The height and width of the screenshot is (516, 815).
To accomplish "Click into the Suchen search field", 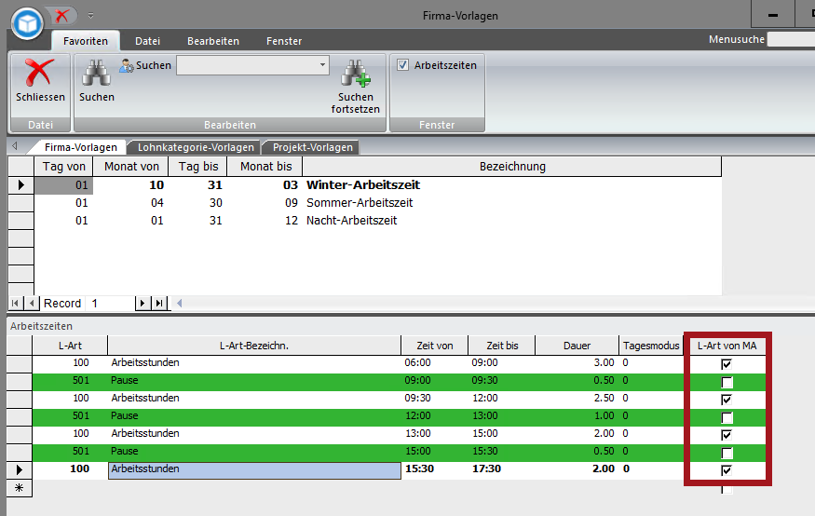I will tap(247, 65).
